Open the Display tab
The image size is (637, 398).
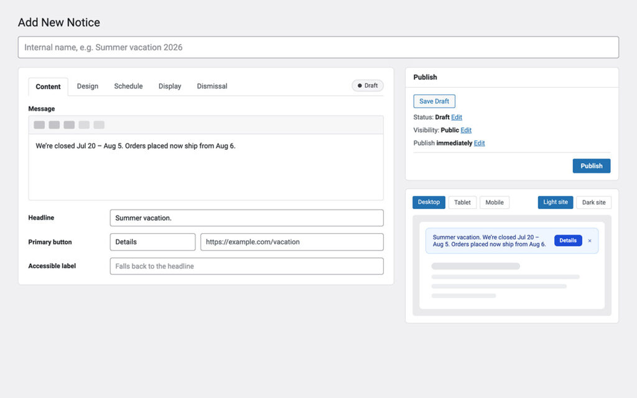click(170, 86)
